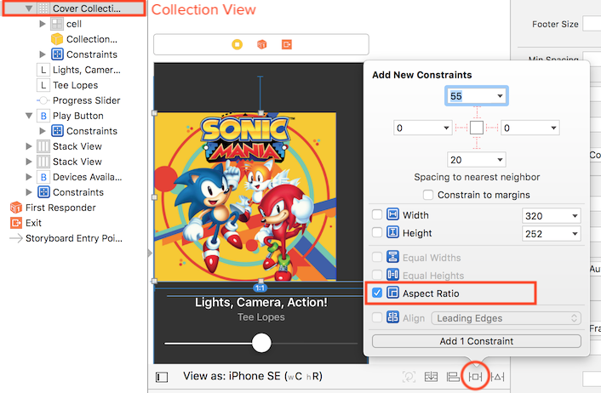Select the cell icon in outline
Screen dimensions: 601x393
click(57, 24)
